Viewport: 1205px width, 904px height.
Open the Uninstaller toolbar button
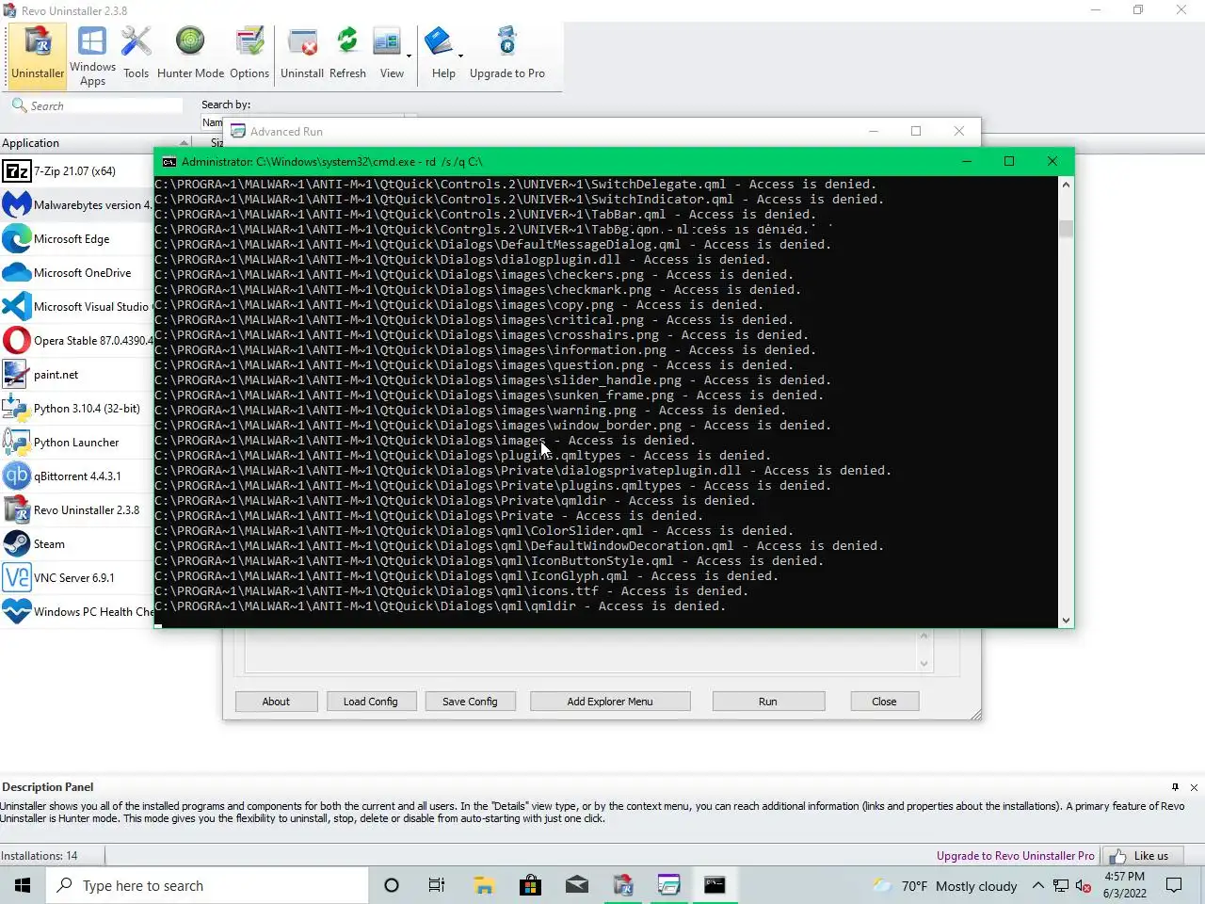point(38,55)
